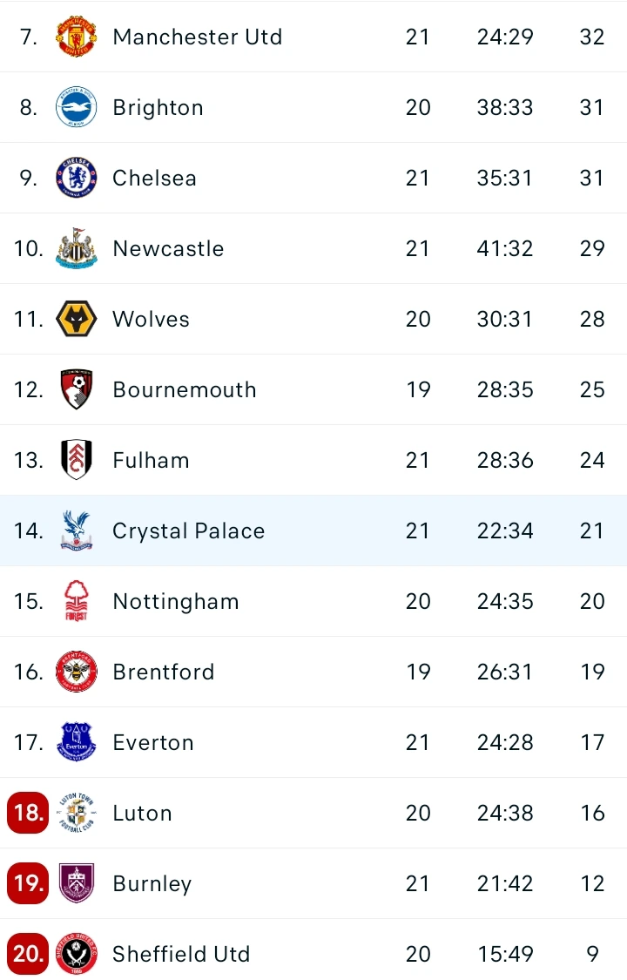Tap Newcastle's 41:32 goal difference
Image resolution: width=627 pixels, height=980 pixels.
point(505,248)
